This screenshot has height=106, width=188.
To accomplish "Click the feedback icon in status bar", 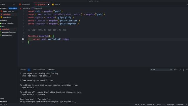I will [x=187, y=105].
